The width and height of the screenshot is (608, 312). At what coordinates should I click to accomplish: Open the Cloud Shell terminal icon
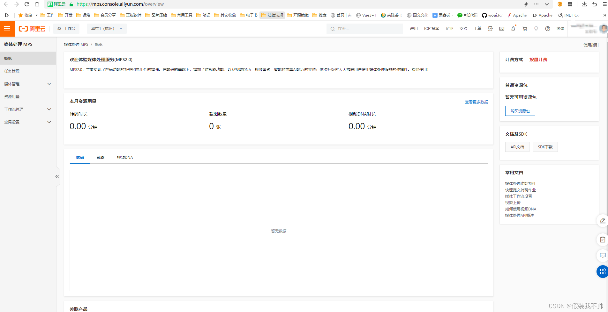[x=502, y=29]
